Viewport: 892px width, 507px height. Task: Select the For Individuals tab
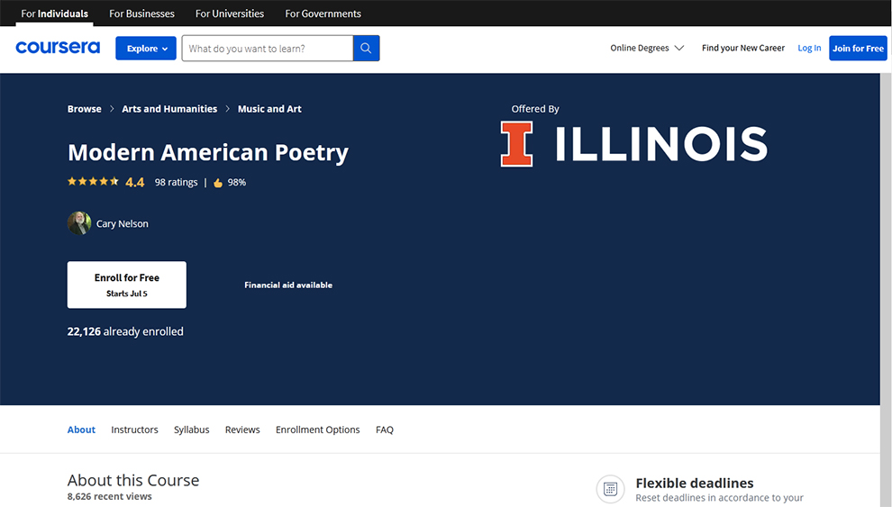click(55, 14)
